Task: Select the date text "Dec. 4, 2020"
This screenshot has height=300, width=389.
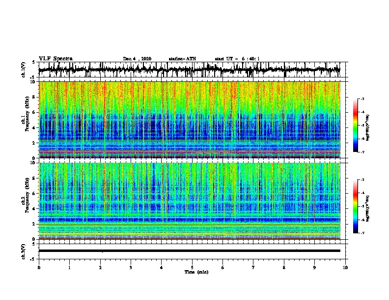Action: (x=137, y=59)
